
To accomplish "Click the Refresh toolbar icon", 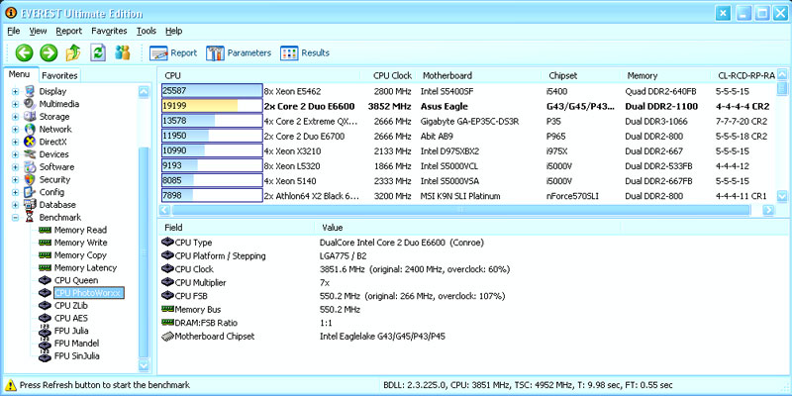I will point(98,52).
